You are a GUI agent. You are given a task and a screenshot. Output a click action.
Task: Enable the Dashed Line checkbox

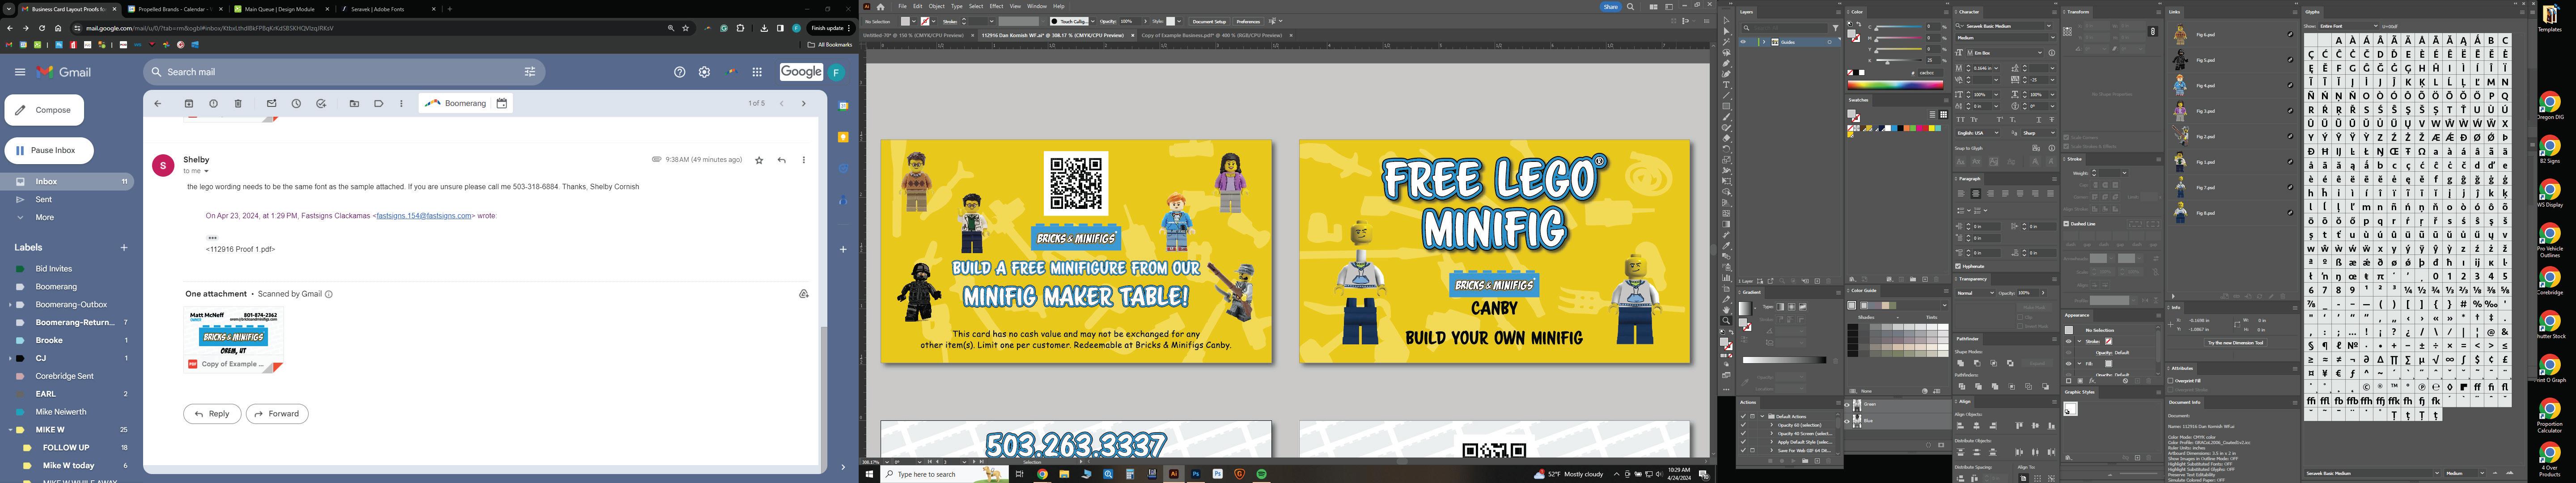[x=2067, y=224]
